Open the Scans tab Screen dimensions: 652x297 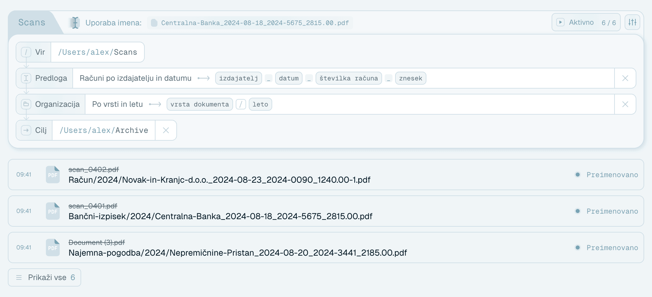(x=32, y=22)
